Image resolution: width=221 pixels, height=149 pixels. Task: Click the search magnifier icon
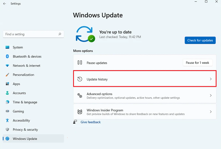60,34
